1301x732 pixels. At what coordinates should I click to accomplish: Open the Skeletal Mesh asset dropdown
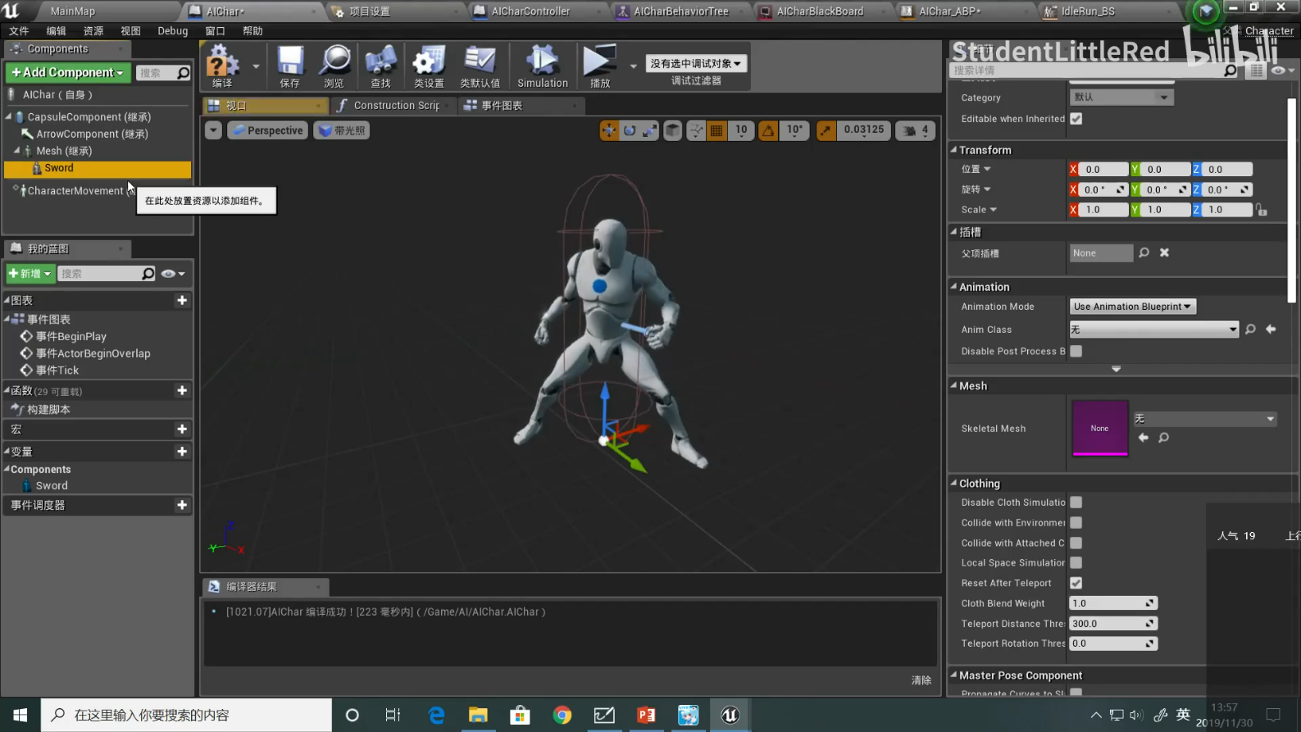[x=1204, y=419]
